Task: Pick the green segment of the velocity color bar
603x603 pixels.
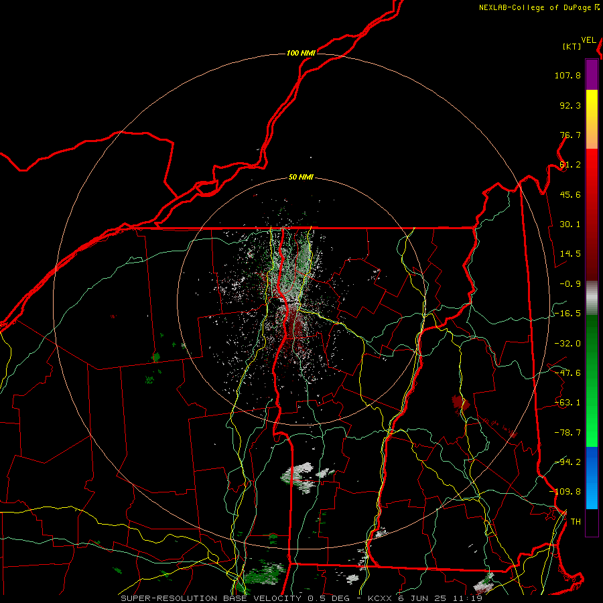Action: click(592, 381)
